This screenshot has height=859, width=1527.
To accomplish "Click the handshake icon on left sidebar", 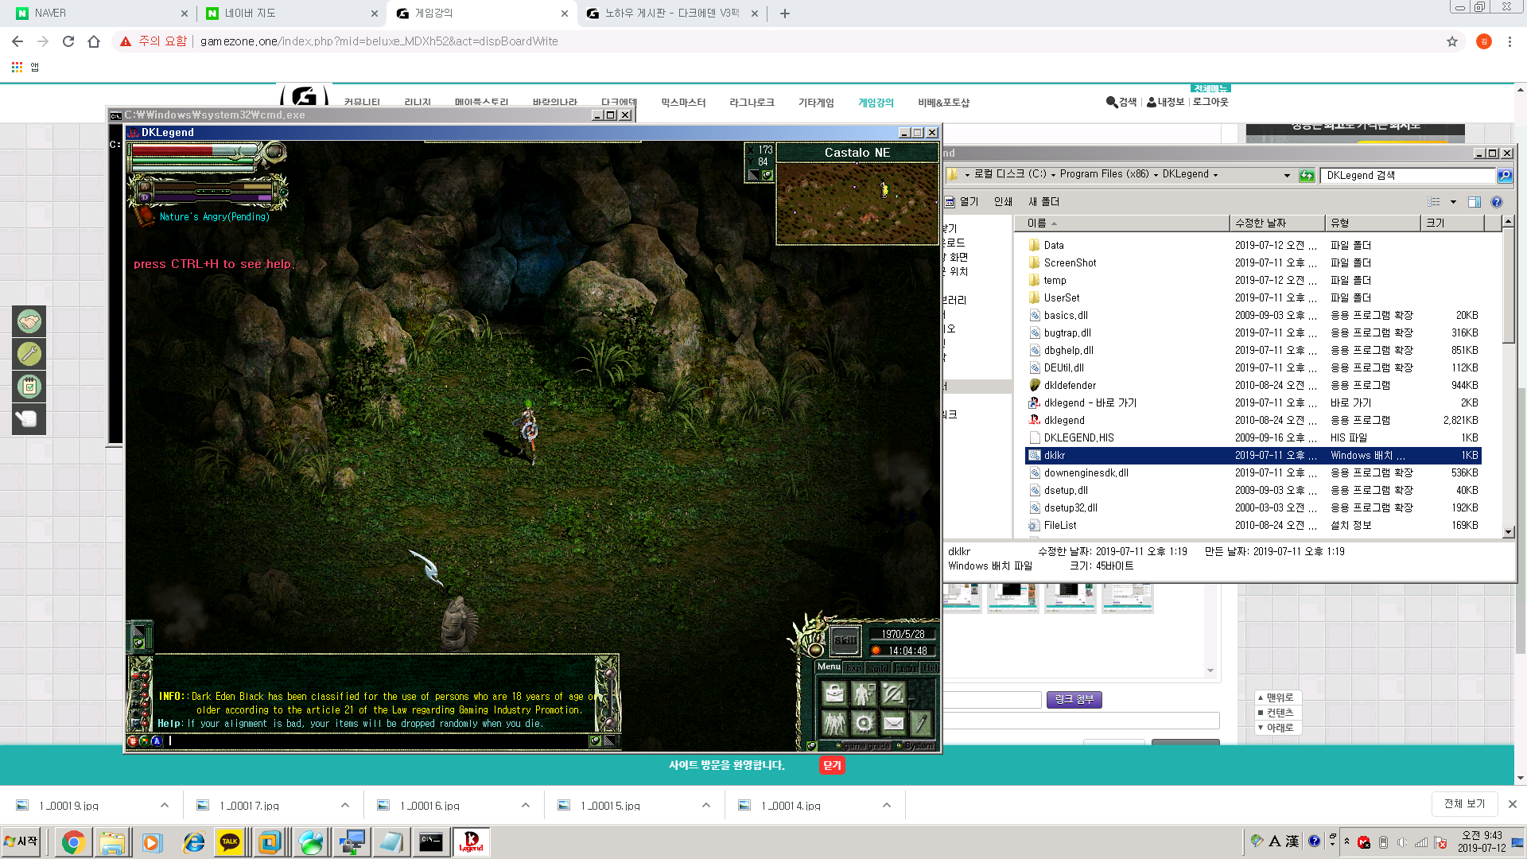I will point(29,321).
